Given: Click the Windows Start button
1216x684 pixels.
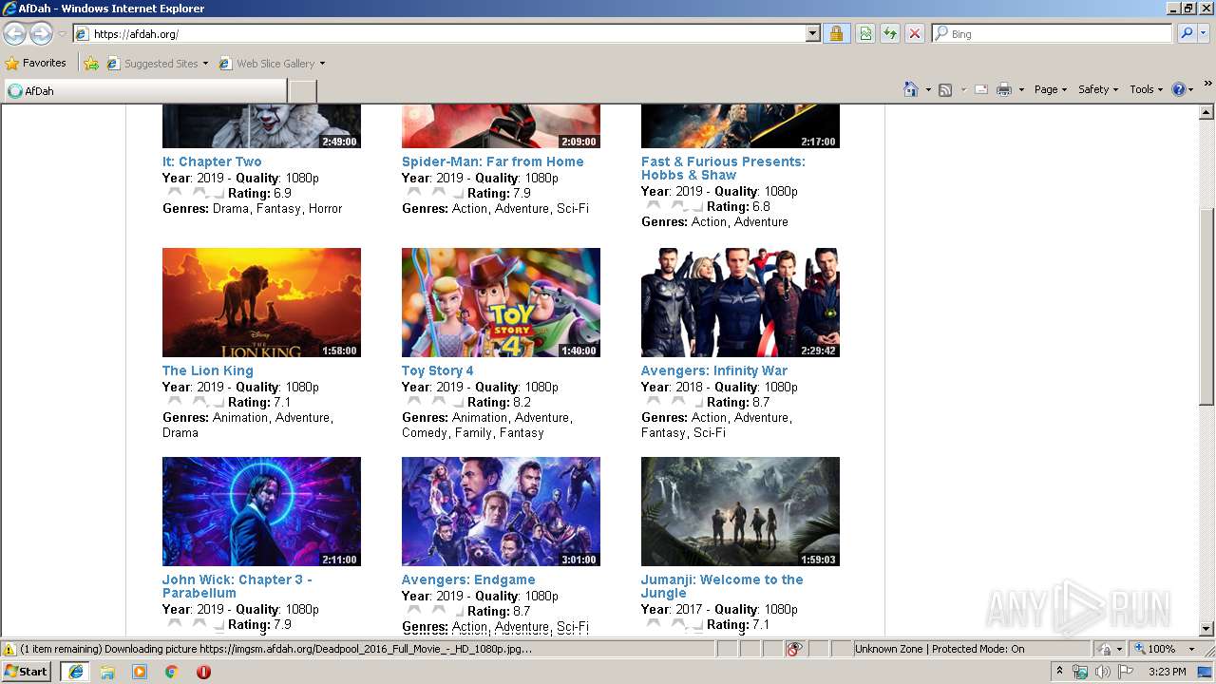Looking at the screenshot, I should (x=27, y=672).
